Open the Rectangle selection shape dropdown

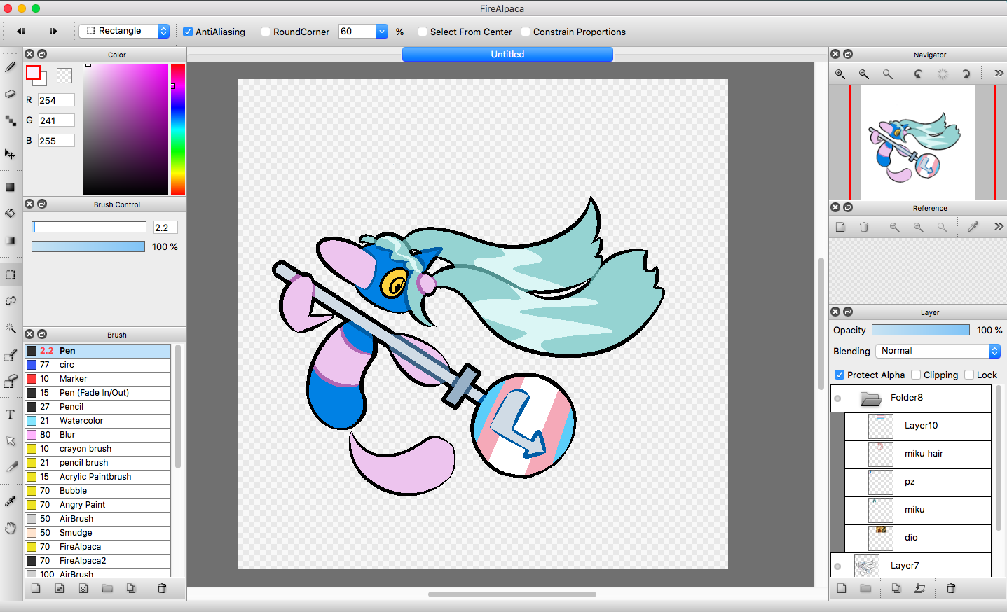point(124,31)
